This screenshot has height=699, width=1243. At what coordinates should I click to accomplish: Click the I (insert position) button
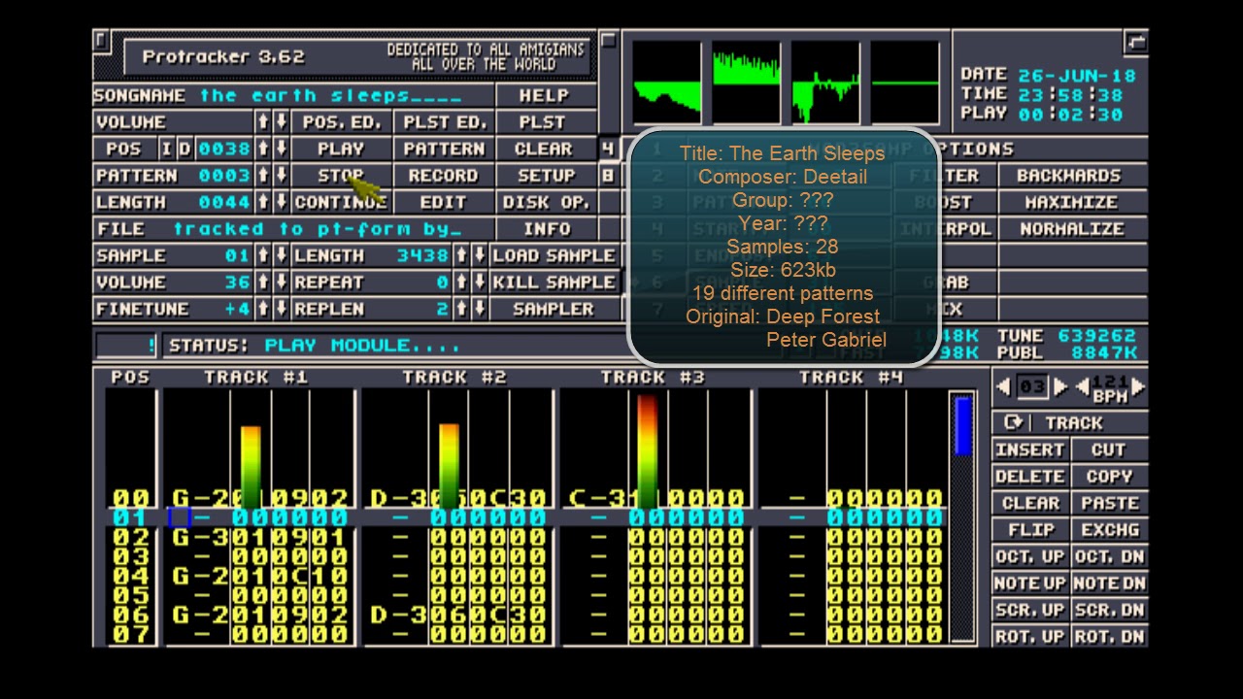point(166,150)
